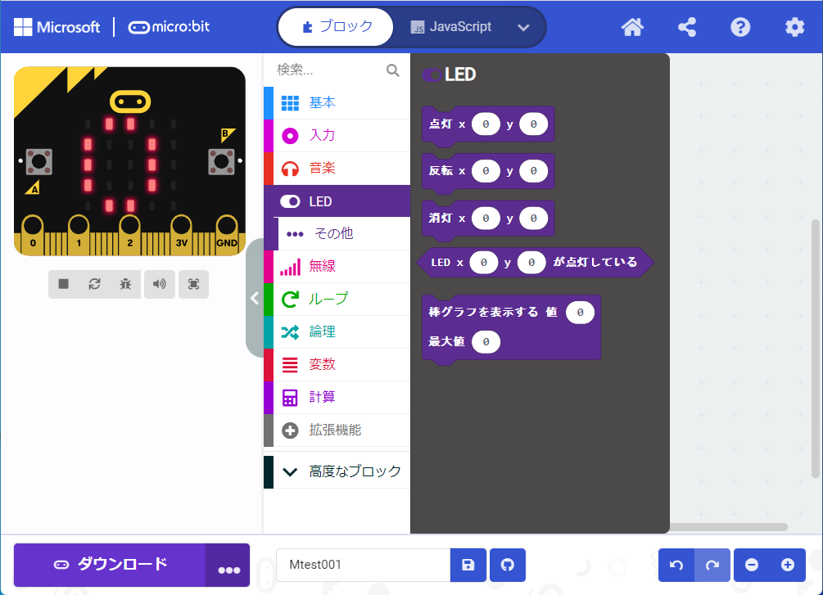823x595 pixels.
Task: Select the 基本 block category
Action: [321, 102]
